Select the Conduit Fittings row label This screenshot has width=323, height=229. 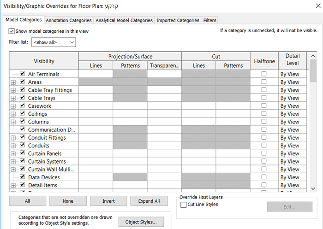47,138
